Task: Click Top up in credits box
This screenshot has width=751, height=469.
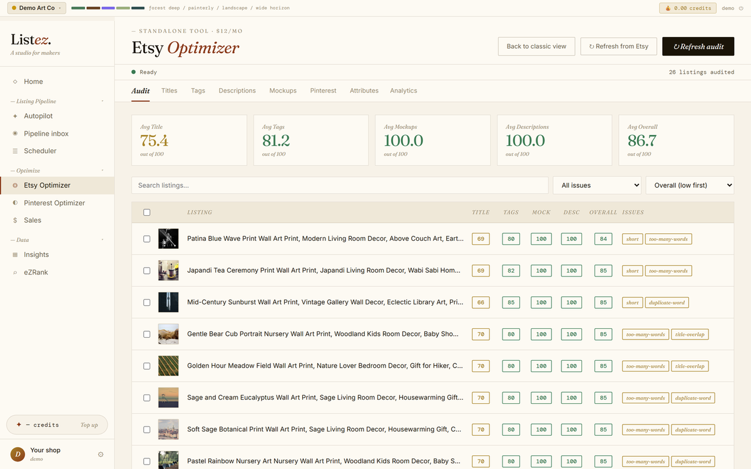Action: (89, 425)
